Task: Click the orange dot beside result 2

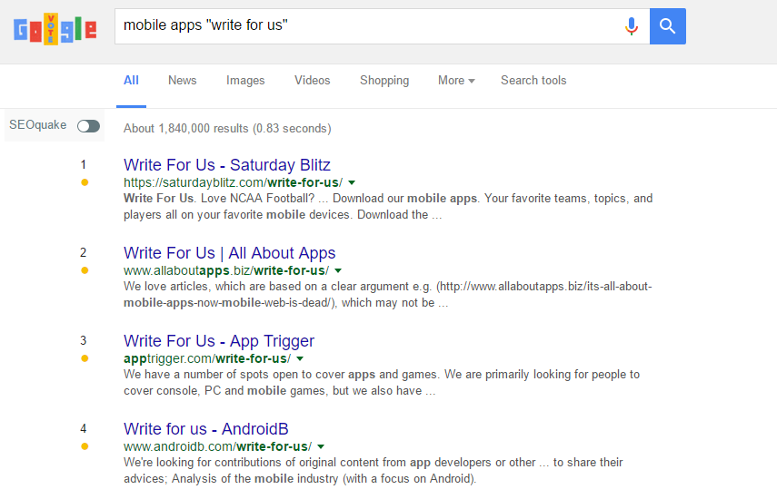Action: (85, 270)
